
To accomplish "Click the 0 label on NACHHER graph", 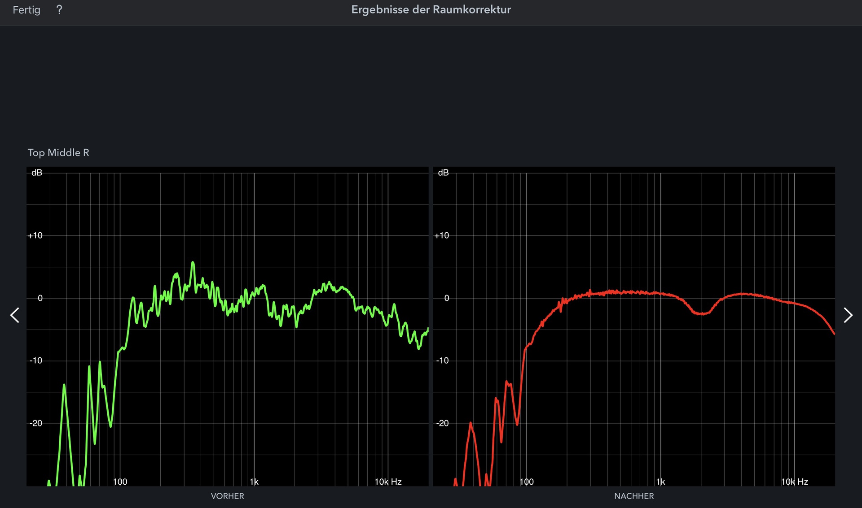I will click(x=447, y=298).
